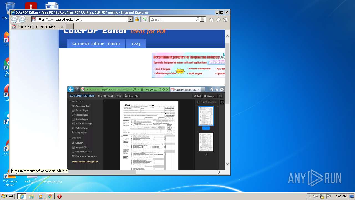This screenshot has width=355, height=200.
Task: Click the address bar URL field
Action: [x=82, y=19]
